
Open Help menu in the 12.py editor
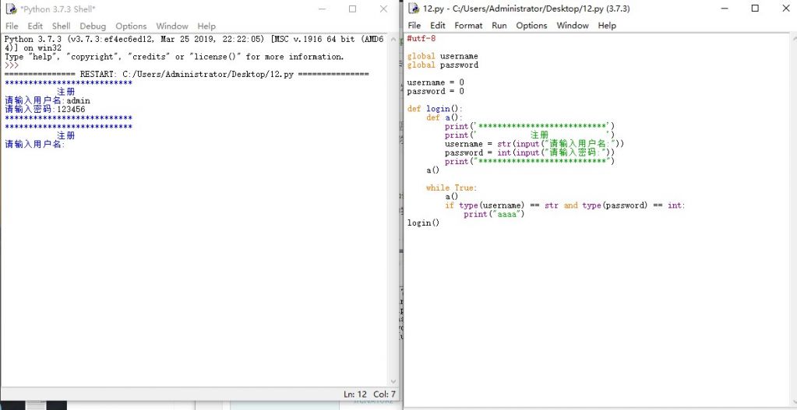tap(607, 26)
